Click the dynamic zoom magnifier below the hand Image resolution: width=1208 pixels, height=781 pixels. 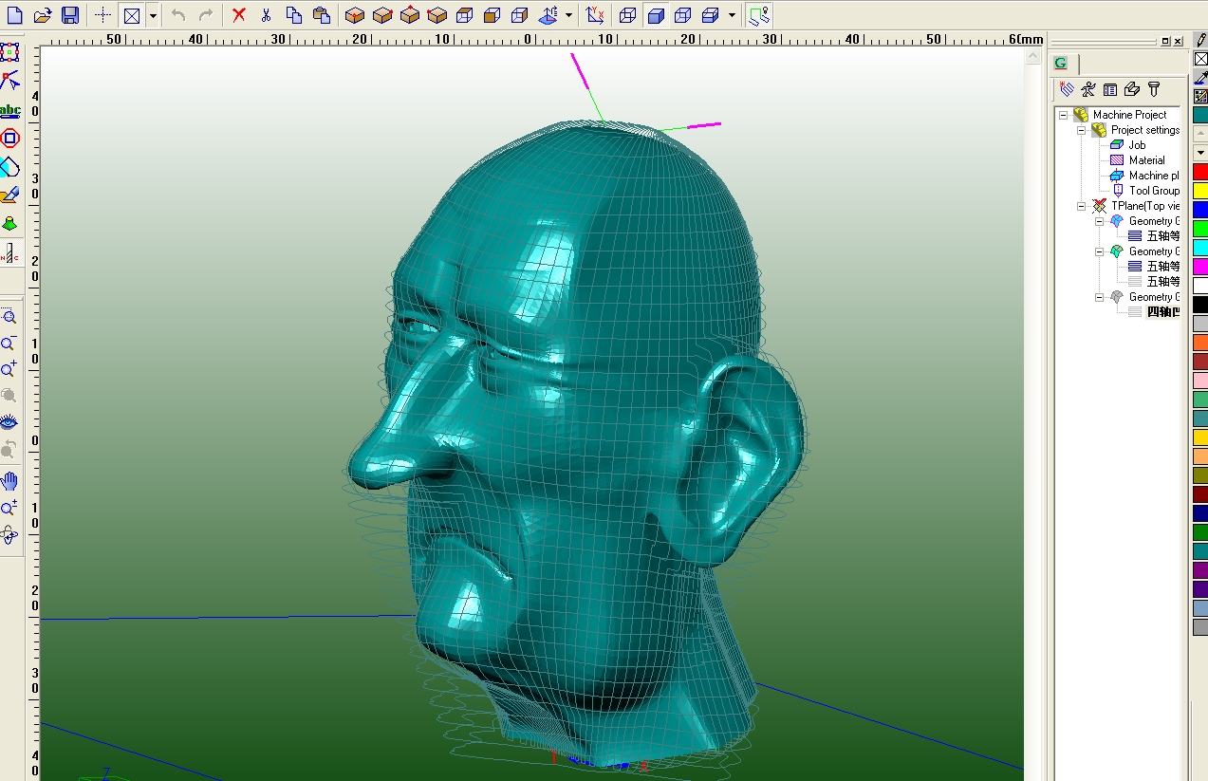coord(9,509)
